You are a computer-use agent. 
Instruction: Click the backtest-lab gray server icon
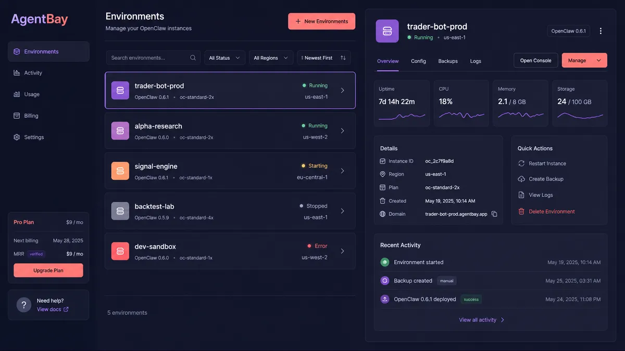click(120, 211)
